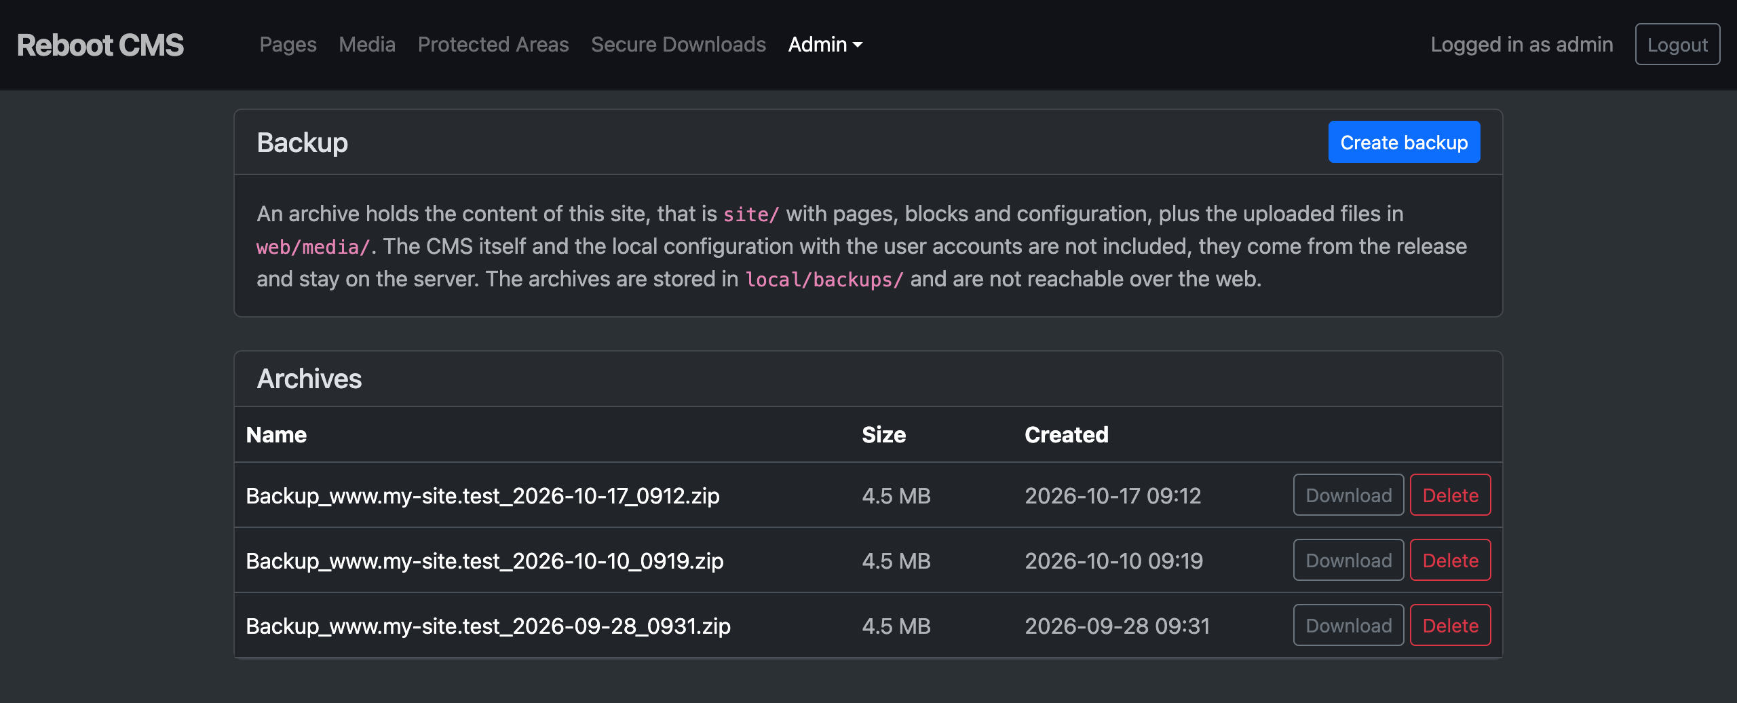Image resolution: width=1737 pixels, height=703 pixels.
Task: Select file name Backup_www.my-site.test_2026-09-28_0931.zip
Action: [488, 626]
